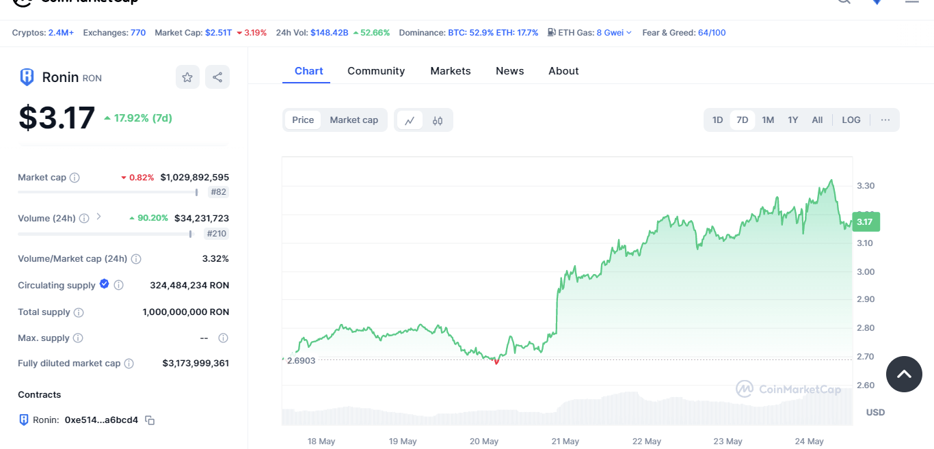
Task: Enable LOG scale on the chart
Action: click(x=851, y=120)
